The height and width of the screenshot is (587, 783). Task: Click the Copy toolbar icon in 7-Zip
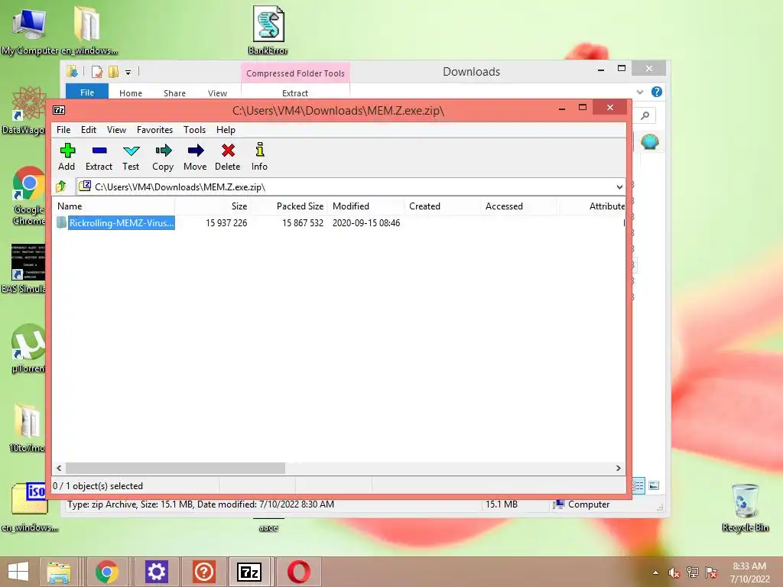(x=163, y=157)
